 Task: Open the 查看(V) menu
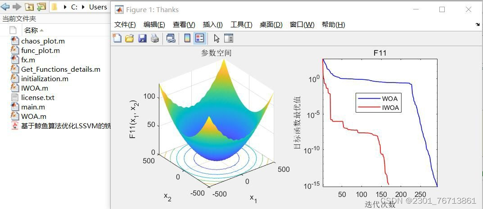(x=184, y=25)
